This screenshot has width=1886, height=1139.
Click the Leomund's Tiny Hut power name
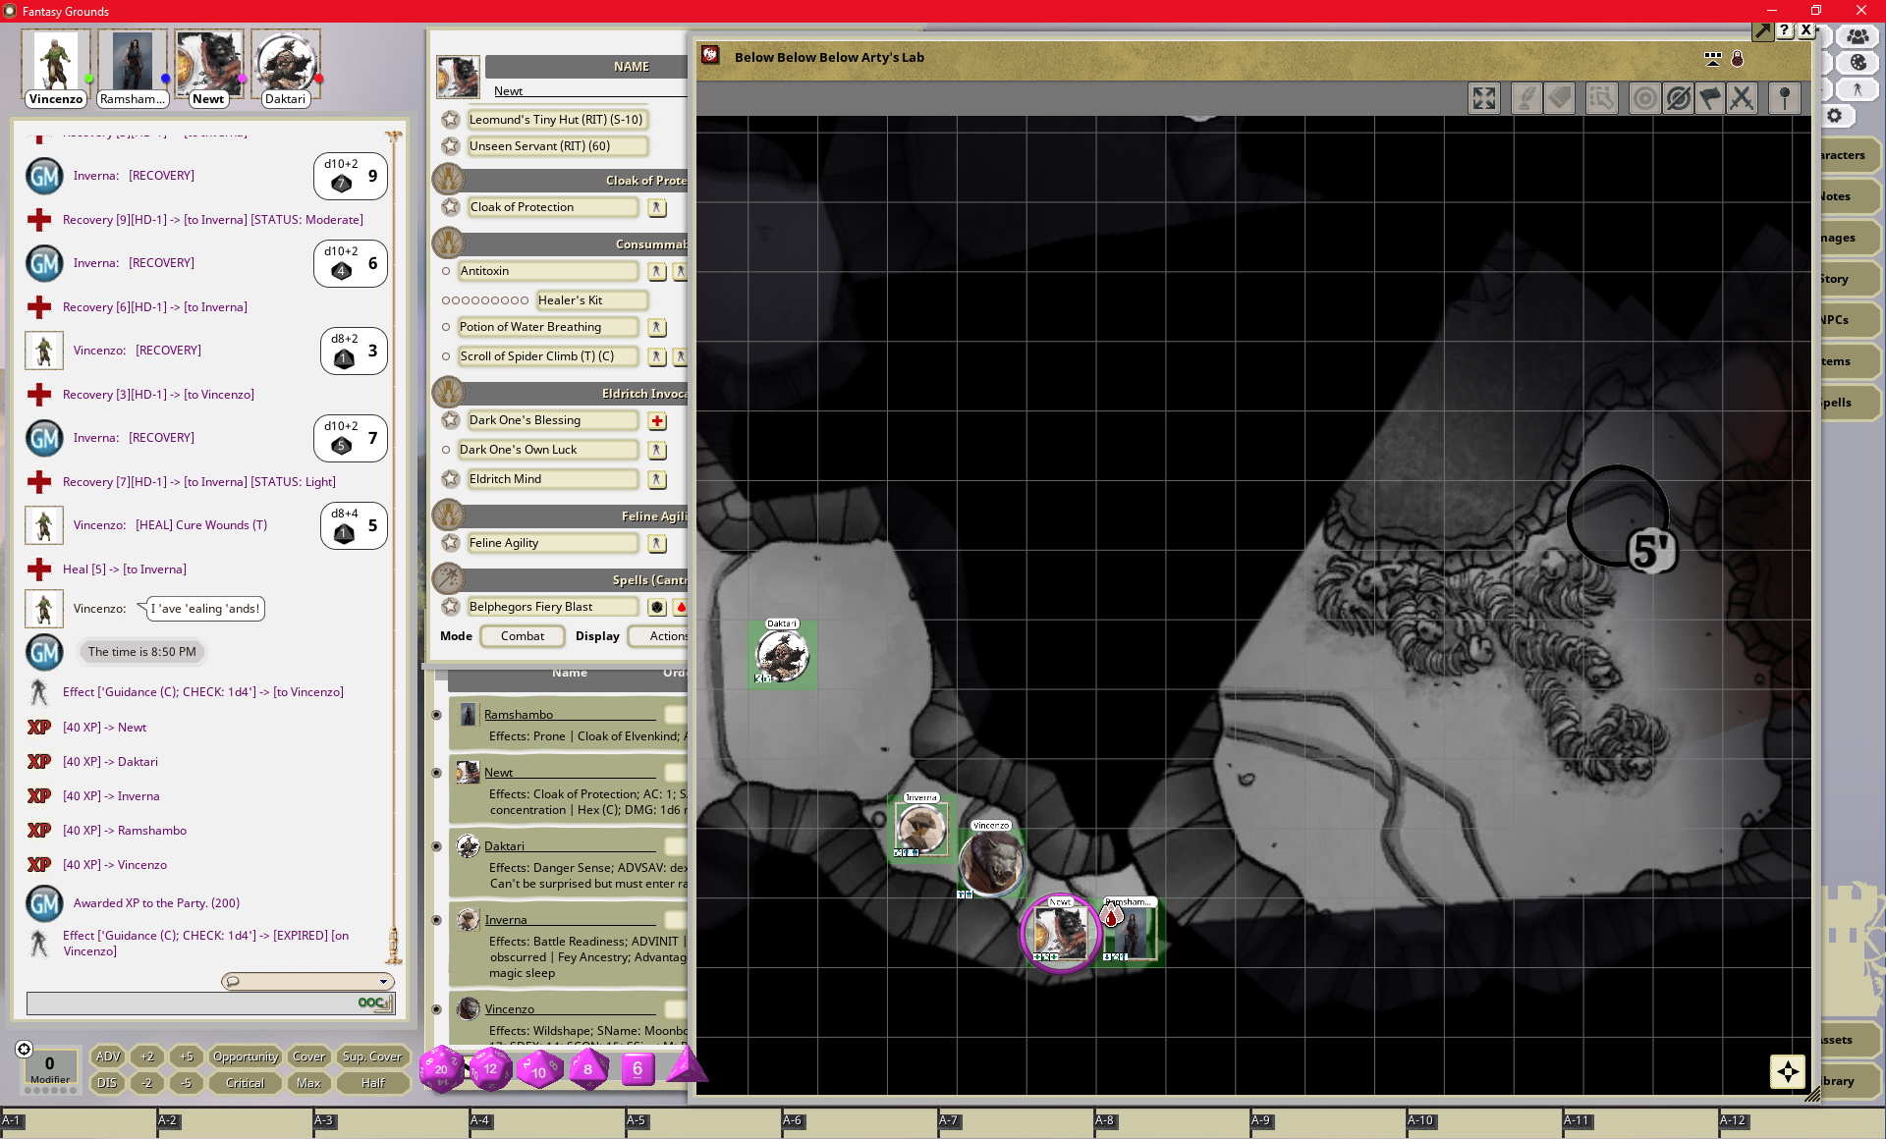(x=556, y=120)
